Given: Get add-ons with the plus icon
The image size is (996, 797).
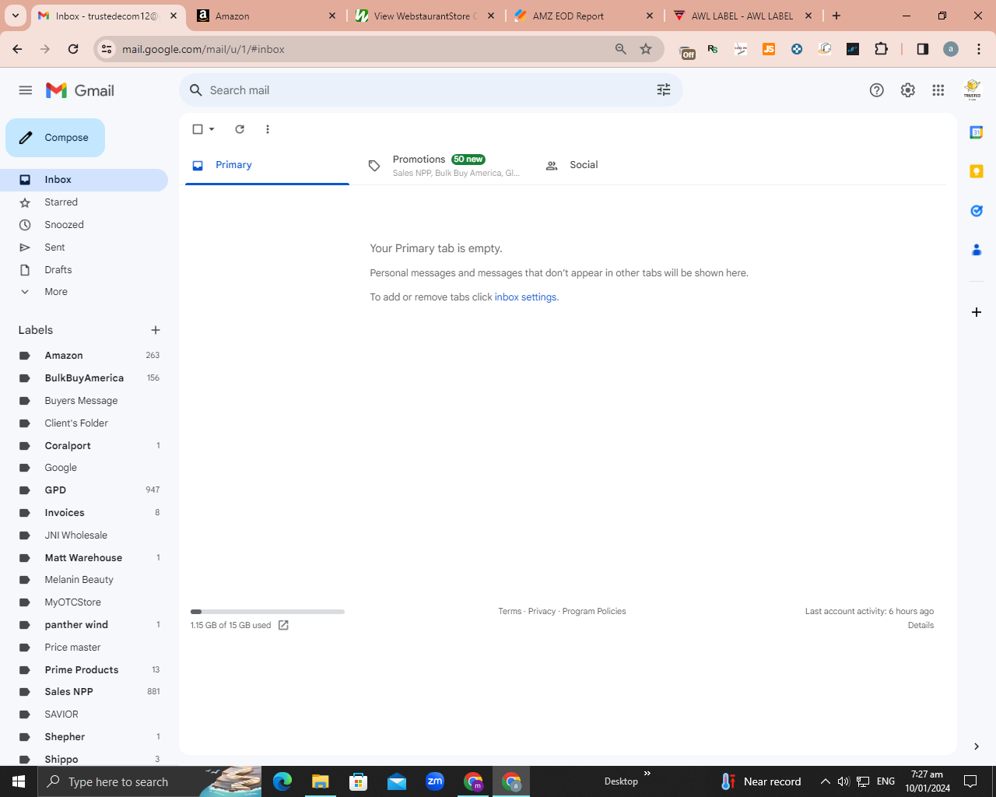Looking at the screenshot, I should 977,312.
